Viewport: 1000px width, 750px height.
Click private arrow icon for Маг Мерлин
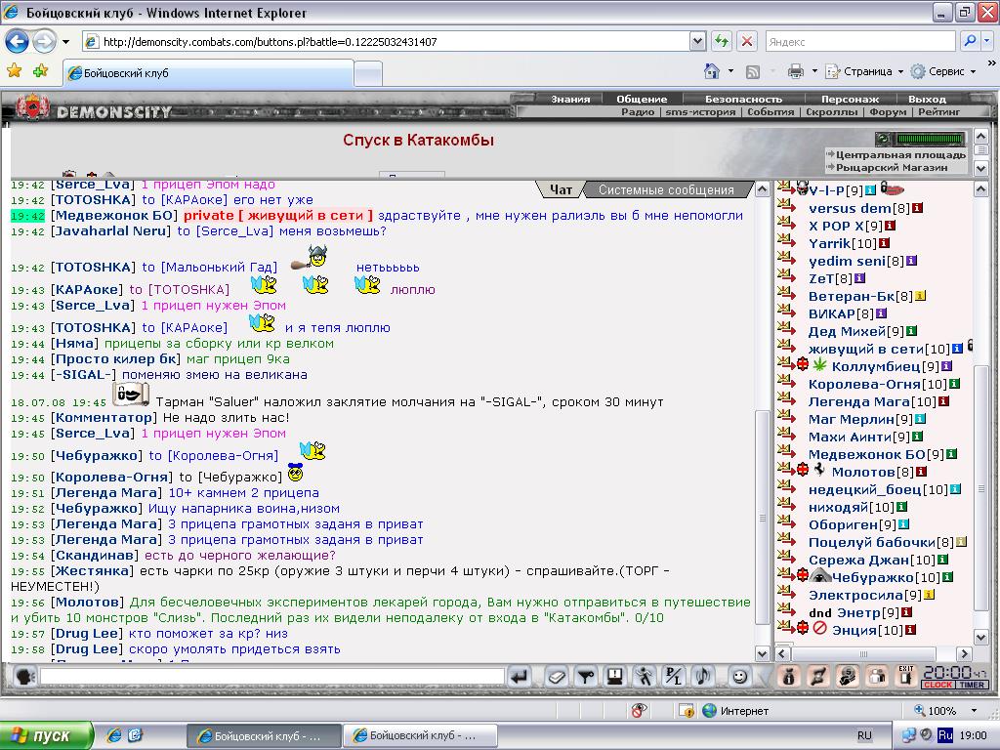[786, 417]
